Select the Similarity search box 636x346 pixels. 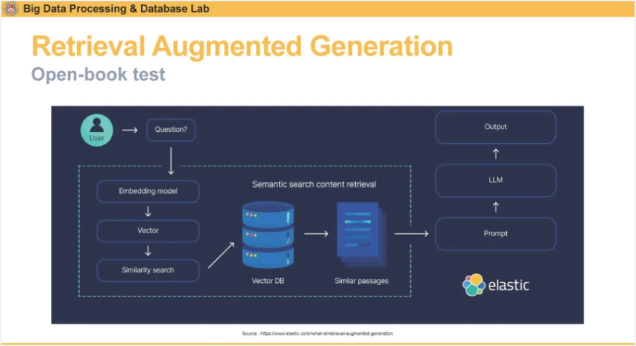(148, 270)
